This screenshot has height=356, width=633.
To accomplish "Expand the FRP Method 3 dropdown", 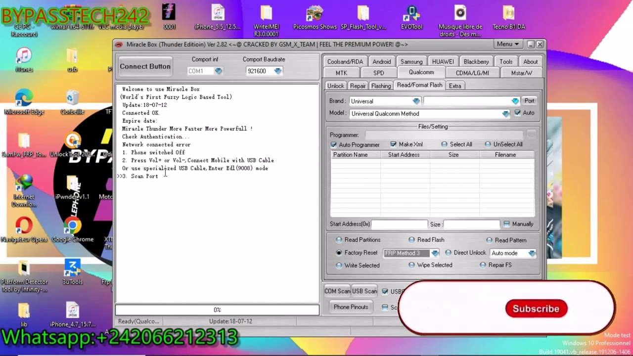I will tap(434, 253).
